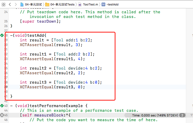Click the [self measureBlock:^{ line
Screen dimensions: 193x123
(x=45, y=115)
